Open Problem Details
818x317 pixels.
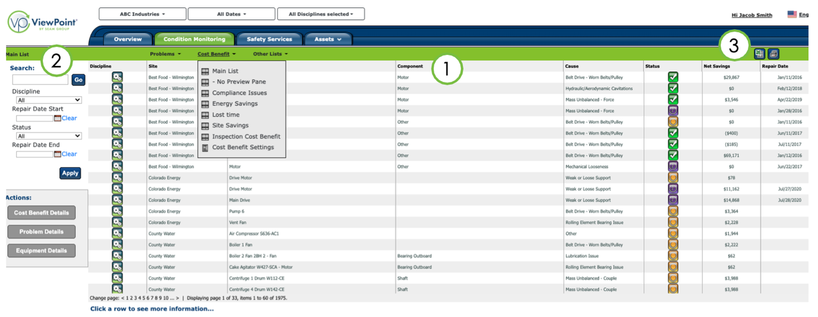coord(41,232)
